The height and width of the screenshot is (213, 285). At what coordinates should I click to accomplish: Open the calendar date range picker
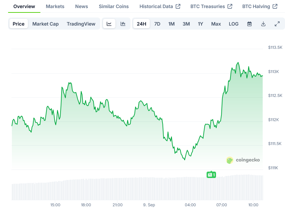(249, 24)
